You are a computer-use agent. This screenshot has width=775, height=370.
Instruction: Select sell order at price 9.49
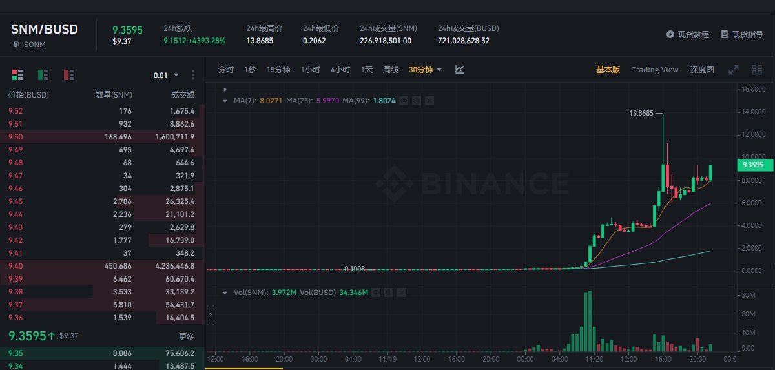103,150
